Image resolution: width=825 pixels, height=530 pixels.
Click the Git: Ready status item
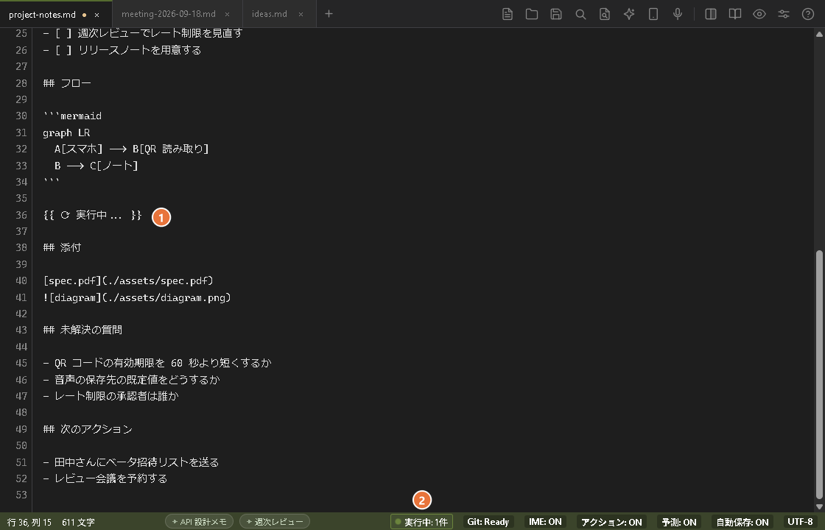[488, 522]
